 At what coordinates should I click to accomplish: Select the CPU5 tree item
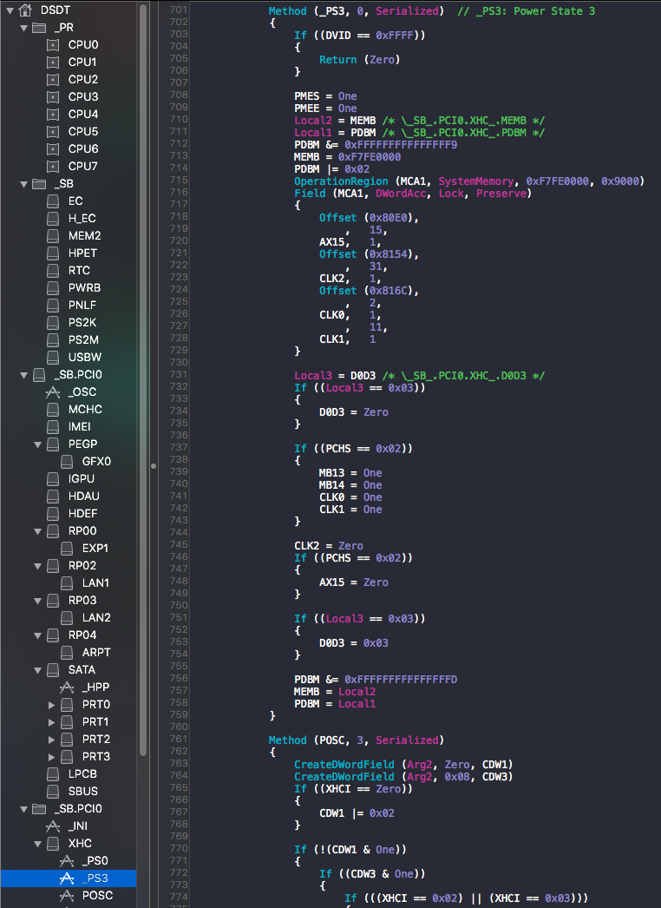pos(82,131)
